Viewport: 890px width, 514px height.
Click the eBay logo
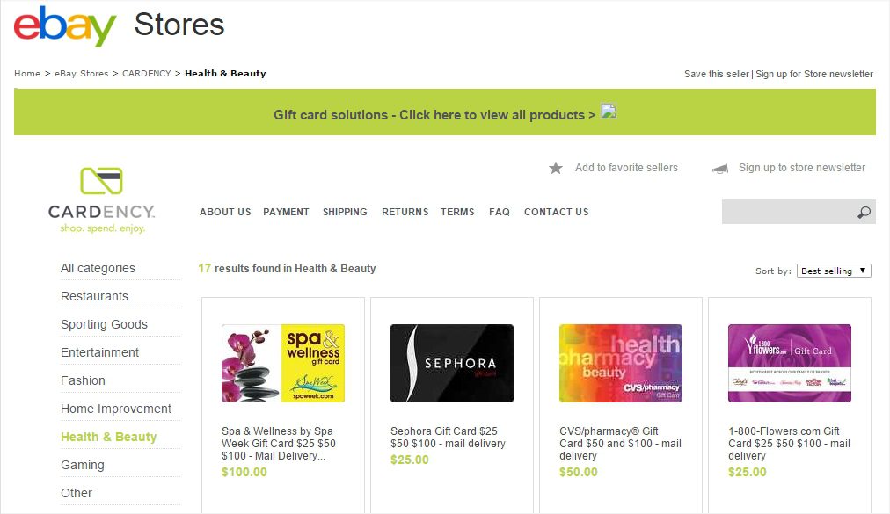65,25
